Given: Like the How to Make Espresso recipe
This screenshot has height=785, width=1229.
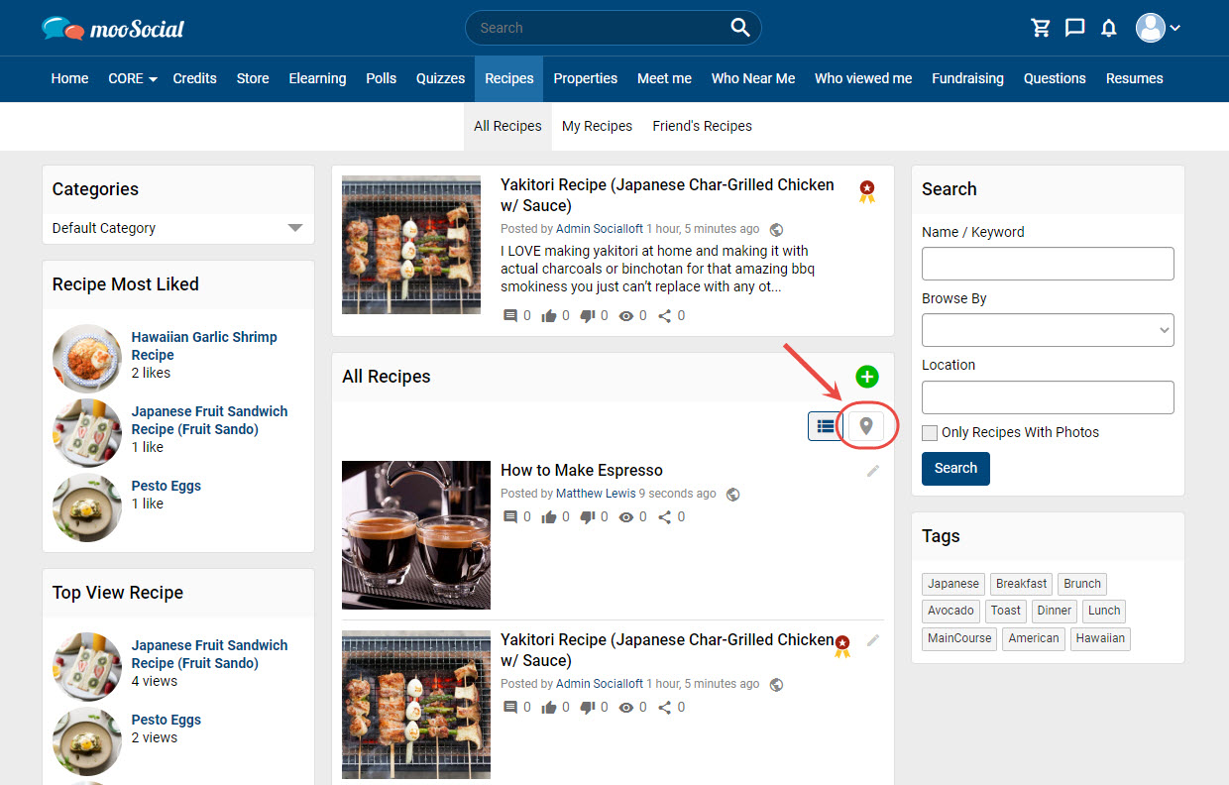Looking at the screenshot, I should [x=549, y=517].
